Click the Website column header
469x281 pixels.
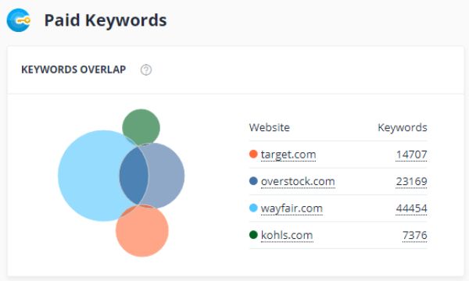(x=270, y=127)
